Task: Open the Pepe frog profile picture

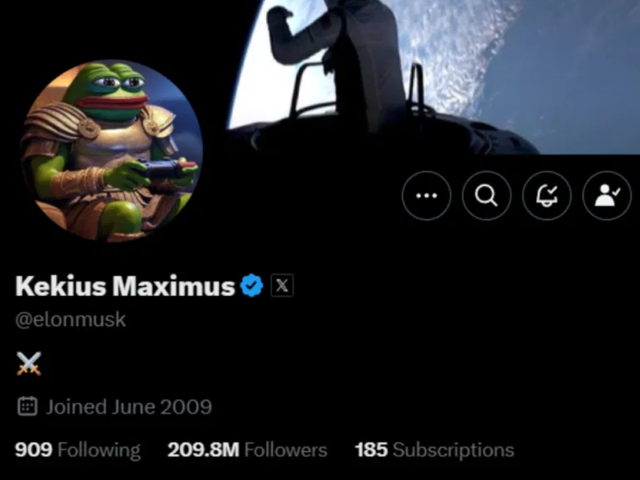Action: coord(111,150)
